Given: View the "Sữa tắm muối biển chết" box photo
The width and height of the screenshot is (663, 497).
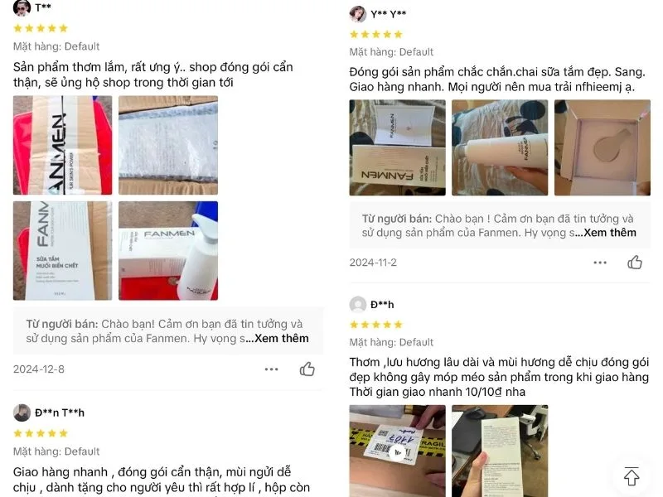Looking at the screenshot, I should pyautogui.click(x=63, y=251).
